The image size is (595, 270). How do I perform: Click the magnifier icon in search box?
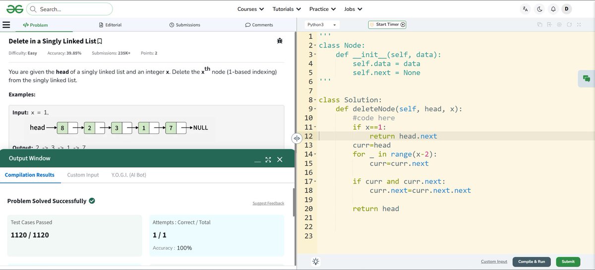(33, 9)
